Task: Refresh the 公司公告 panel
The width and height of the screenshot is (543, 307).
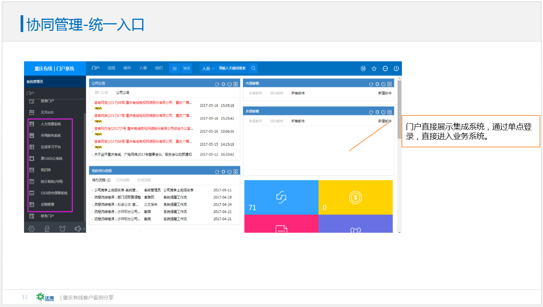Action: point(217,84)
